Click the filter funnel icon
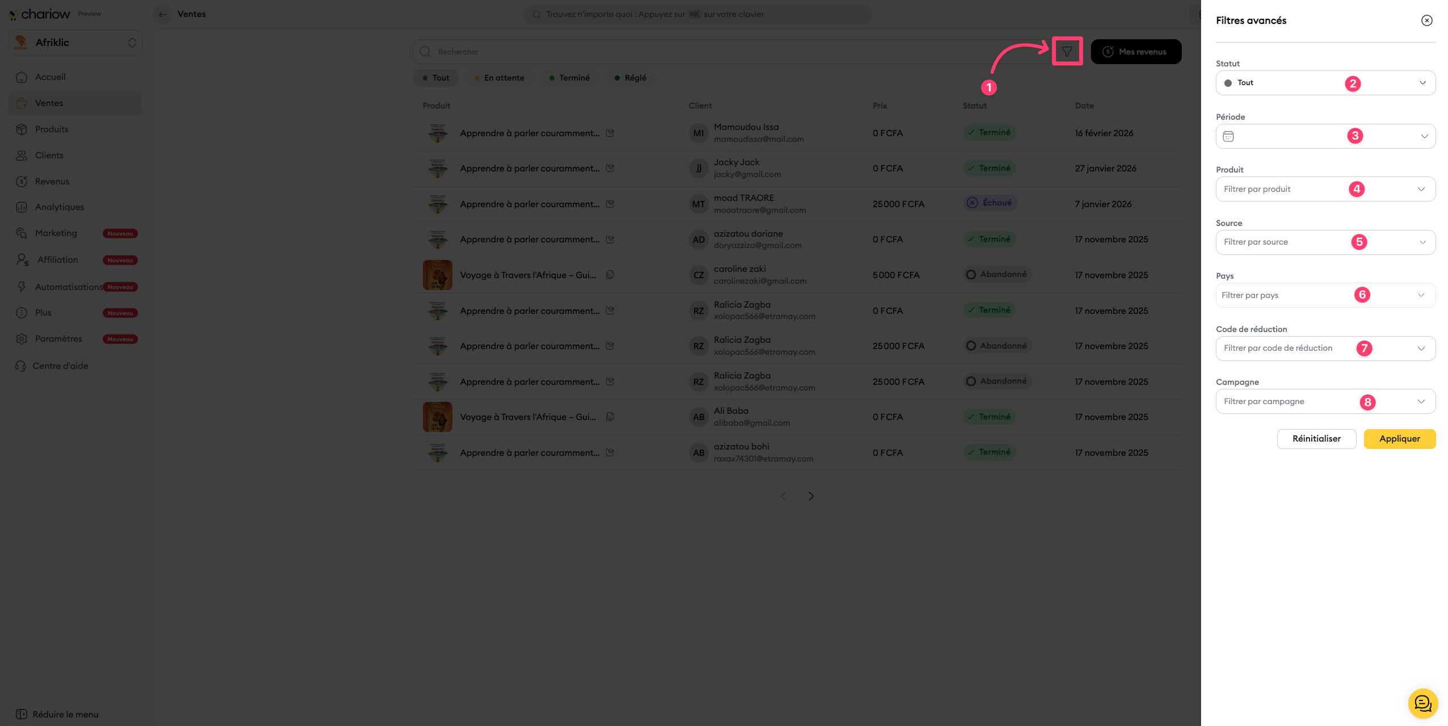The width and height of the screenshot is (1448, 726). [1067, 52]
